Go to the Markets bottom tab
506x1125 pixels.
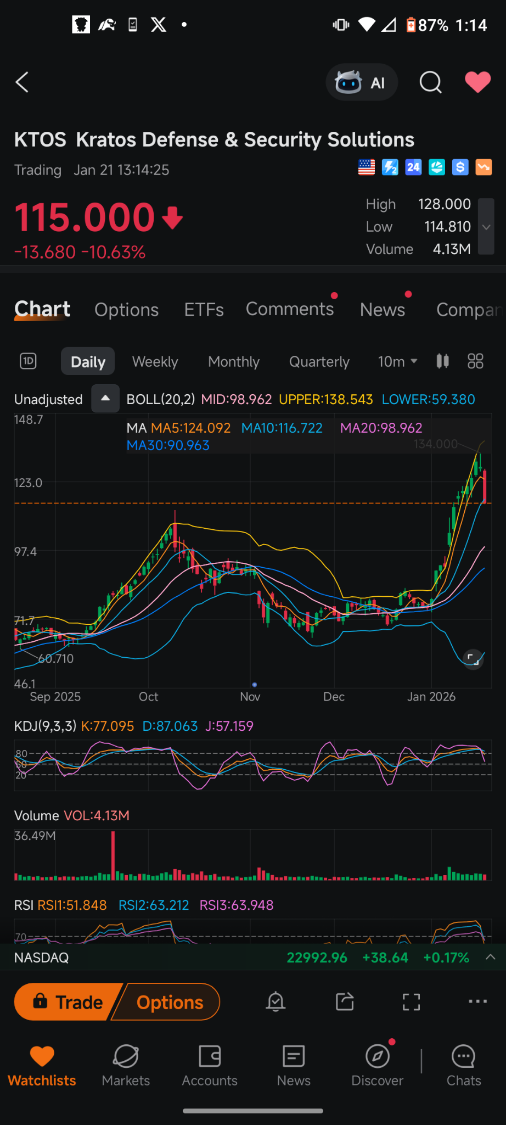coord(126,1066)
